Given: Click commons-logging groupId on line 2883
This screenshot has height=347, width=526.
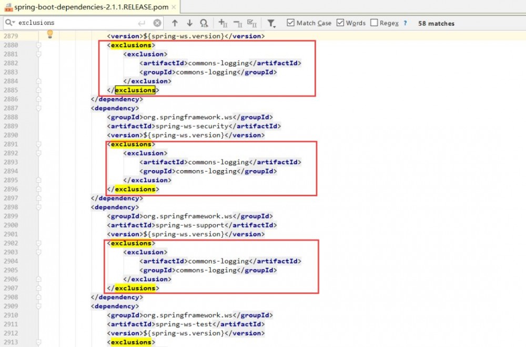Looking at the screenshot, I should [206, 72].
